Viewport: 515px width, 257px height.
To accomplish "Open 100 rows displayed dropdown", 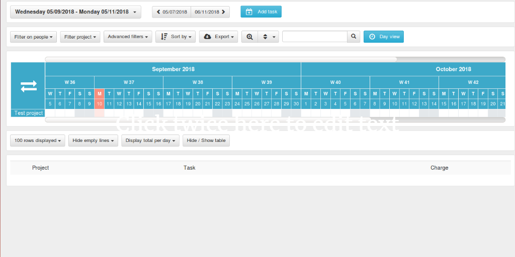I will click(x=37, y=141).
